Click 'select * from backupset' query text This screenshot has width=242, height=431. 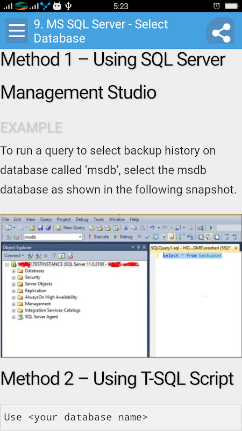click(193, 255)
